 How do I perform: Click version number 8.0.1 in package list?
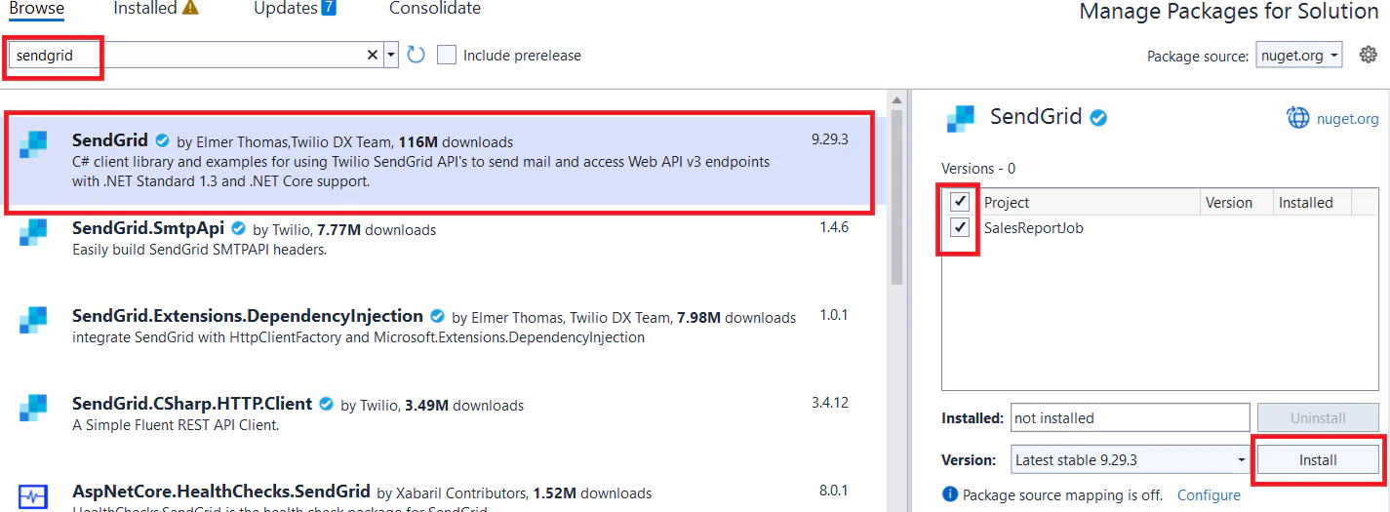click(834, 491)
